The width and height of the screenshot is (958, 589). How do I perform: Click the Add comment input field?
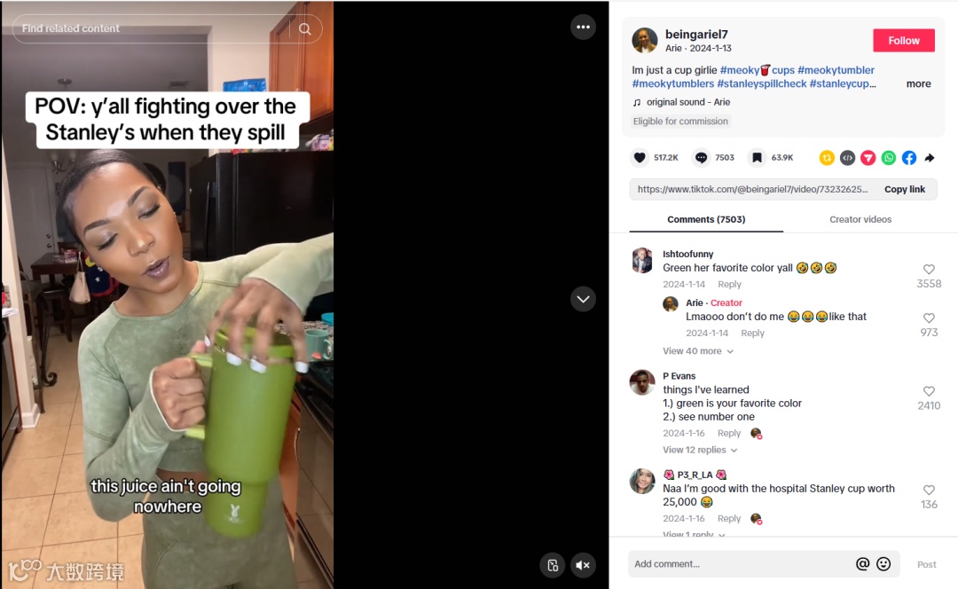(742, 564)
